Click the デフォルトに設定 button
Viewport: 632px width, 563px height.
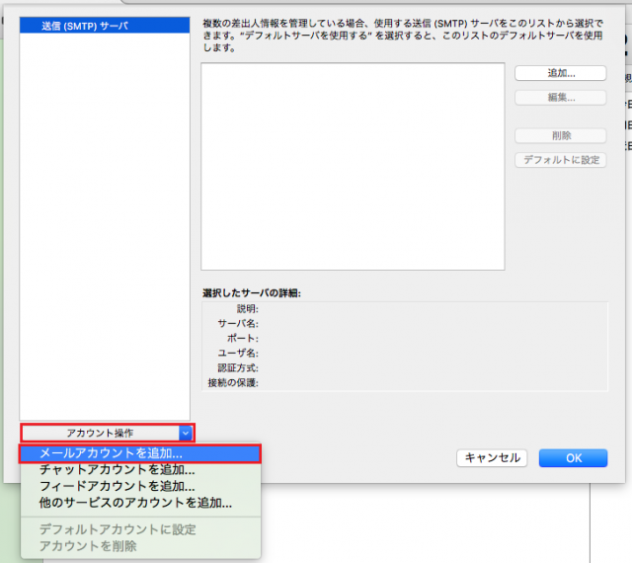coord(560,160)
